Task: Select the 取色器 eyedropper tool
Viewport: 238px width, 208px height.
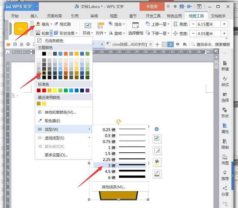Action: tap(52, 121)
